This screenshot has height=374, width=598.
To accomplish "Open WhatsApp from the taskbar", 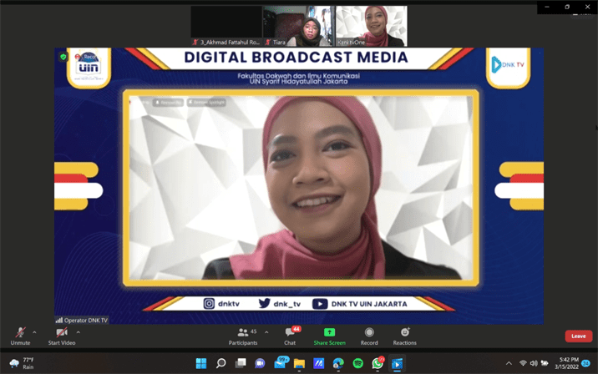I will (378, 363).
